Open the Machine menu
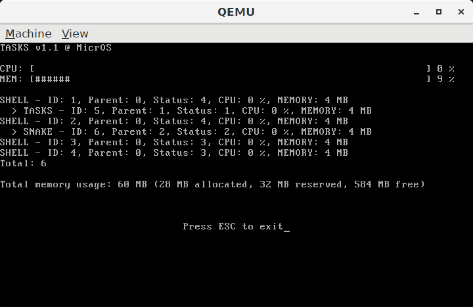The height and width of the screenshot is (307, 473). [x=28, y=34]
